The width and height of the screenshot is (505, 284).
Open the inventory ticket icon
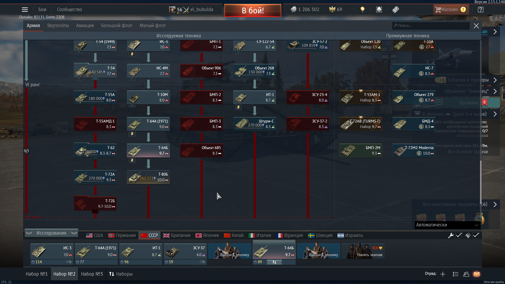pyautogui.click(x=396, y=10)
